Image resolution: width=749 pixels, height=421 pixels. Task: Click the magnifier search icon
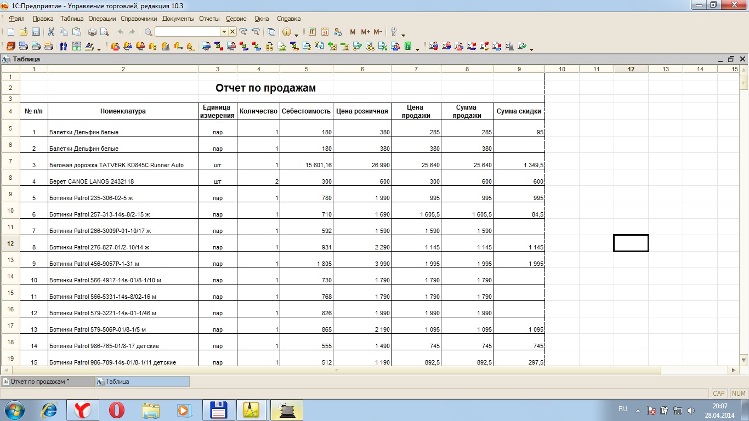148,32
